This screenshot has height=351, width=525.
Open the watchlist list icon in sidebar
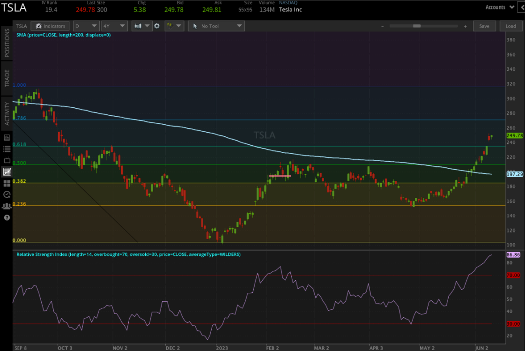point(7,149)
